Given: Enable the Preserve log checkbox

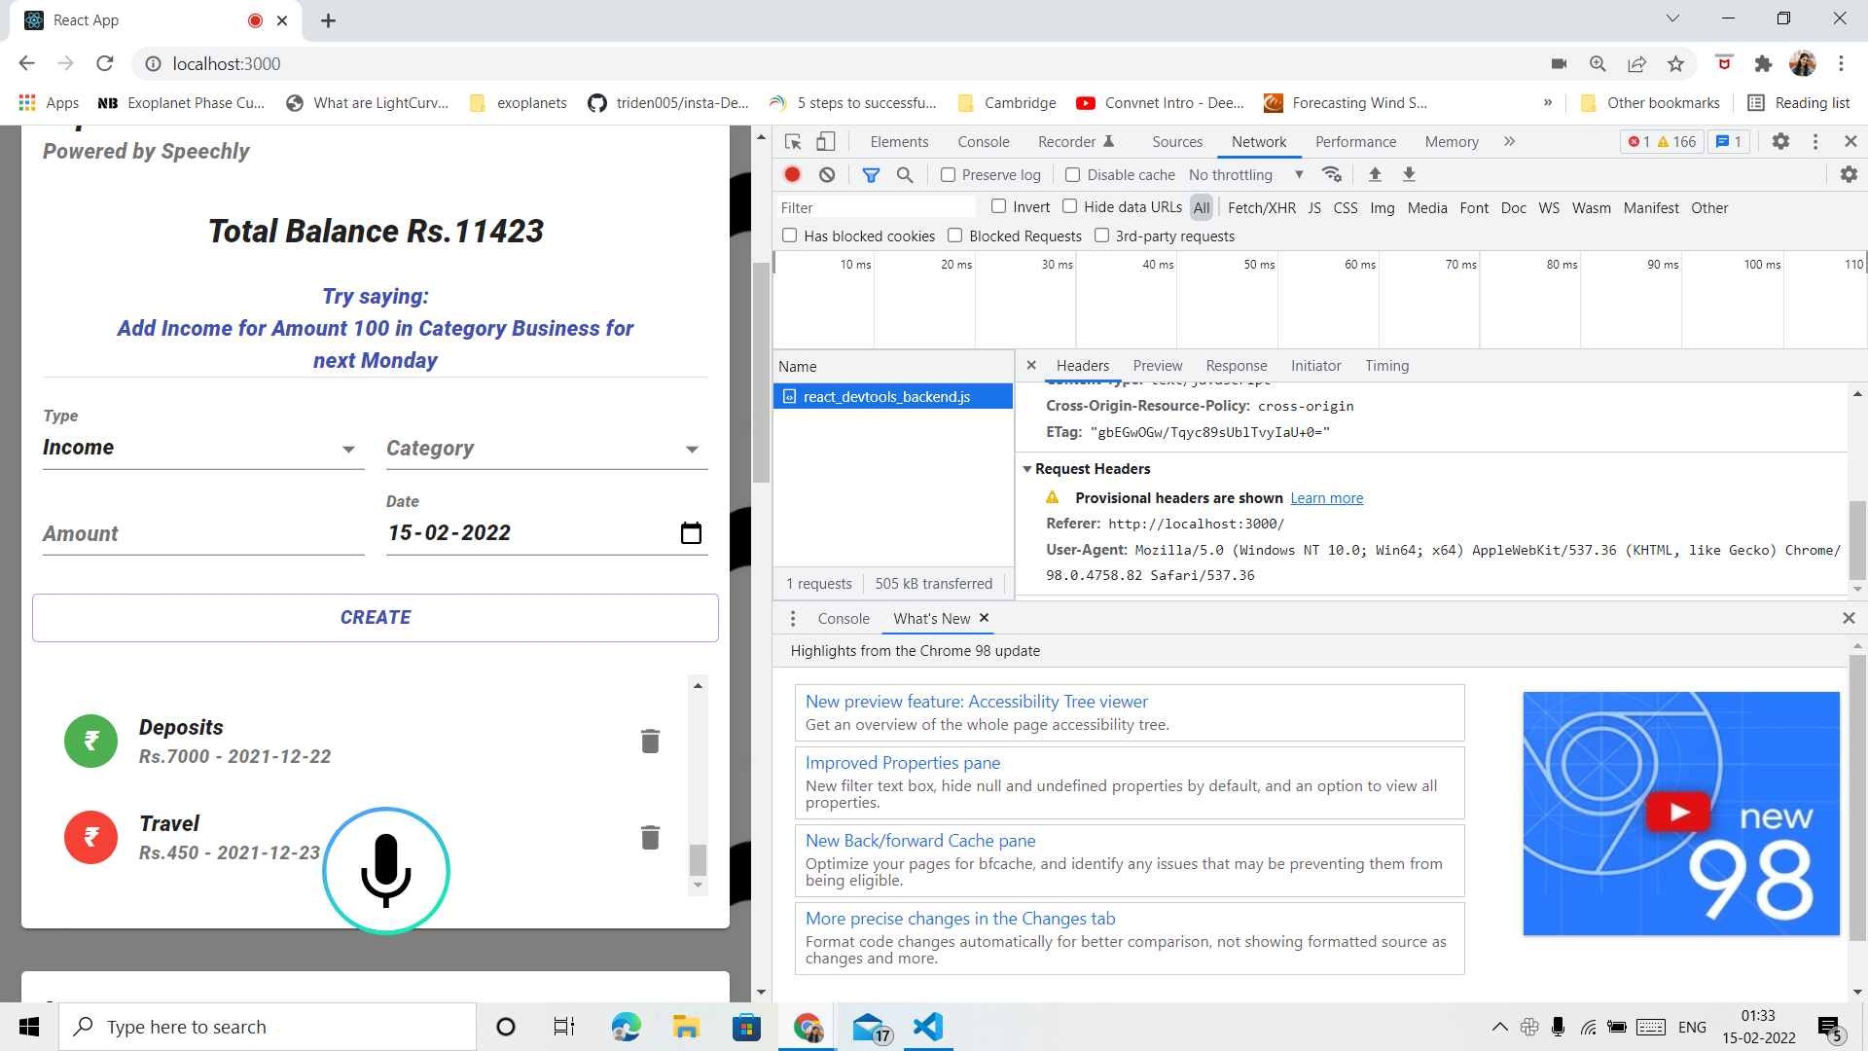Looking at the screenshot, I should click(949, 175).
